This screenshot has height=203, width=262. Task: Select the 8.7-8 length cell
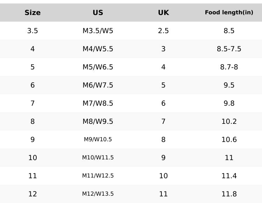pos(229,67)
